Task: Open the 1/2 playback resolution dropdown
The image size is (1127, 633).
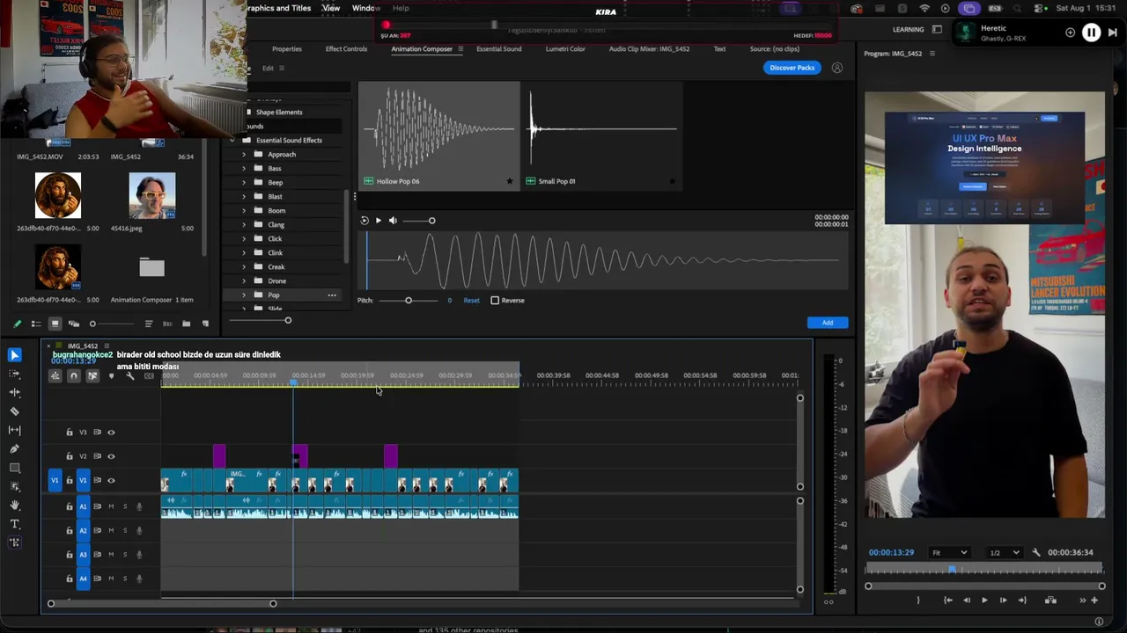Action: (x=1004, y=553)
